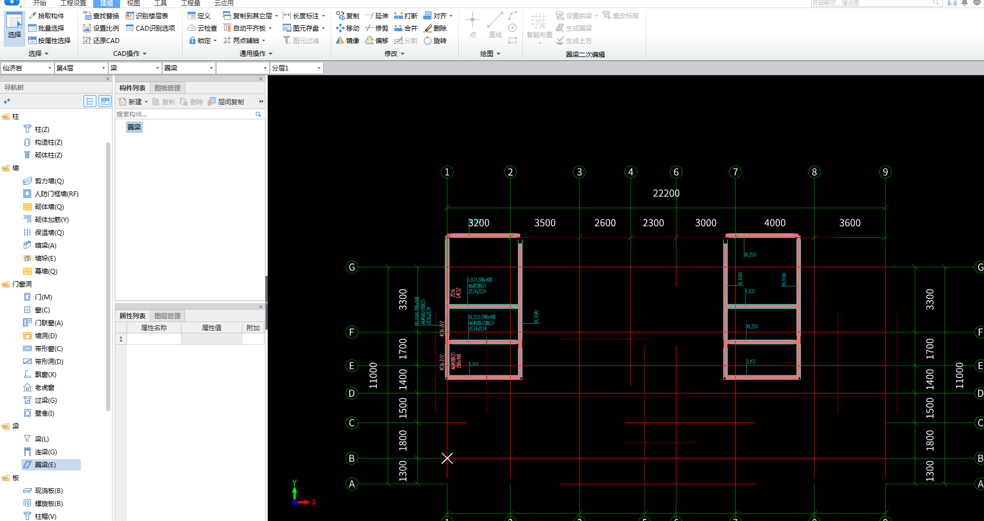Click the 对齐 align button
The height and width of the screenshot is (521, 984).
tap(438, 16)
